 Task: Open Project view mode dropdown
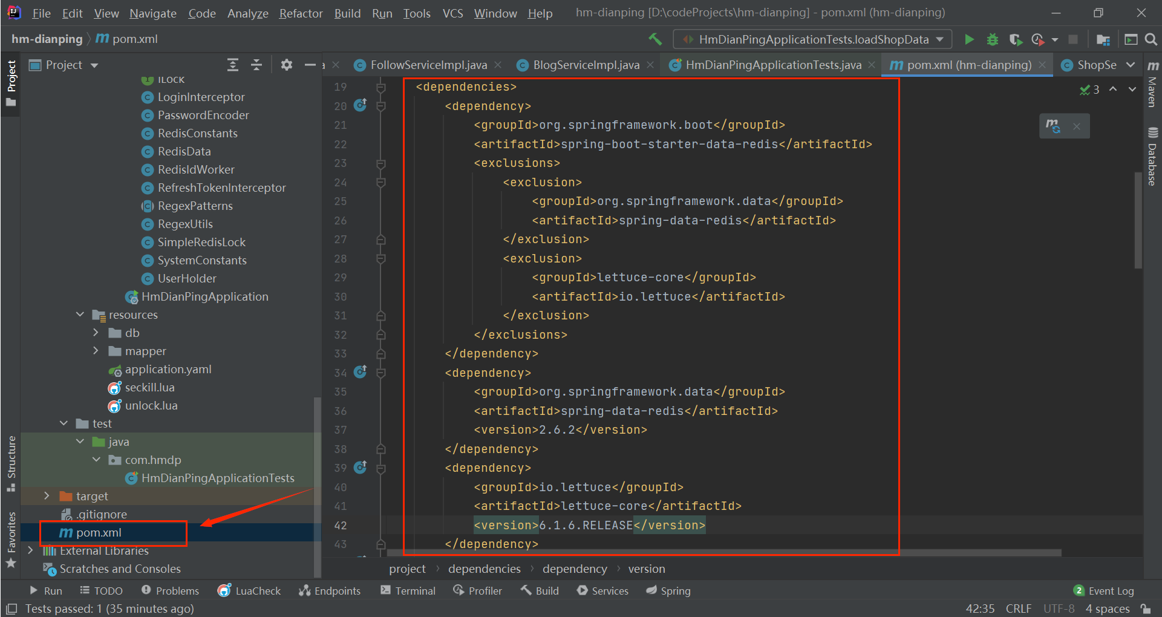(x=94, y=65)
